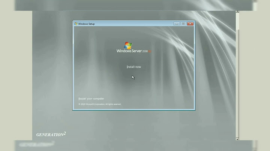Minimize the Windows Setup window
This screenshot has width=270, height=151.
(177, 24)
